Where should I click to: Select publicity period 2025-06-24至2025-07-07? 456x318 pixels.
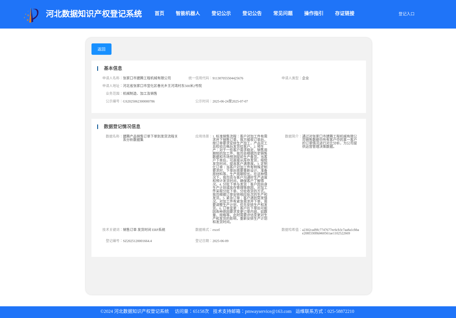230,101
